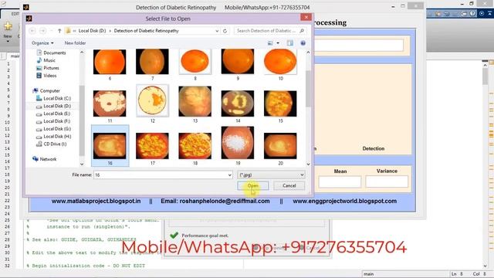Click the MATLAB help question-mark icon
This screenshot has height=278, width=494.
472,14
